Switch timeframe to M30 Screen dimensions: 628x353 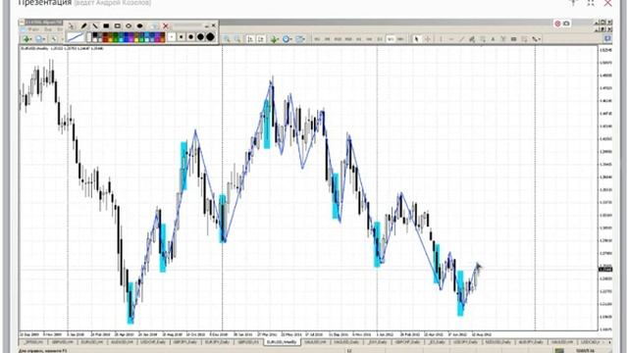click(x=348, y=39)
